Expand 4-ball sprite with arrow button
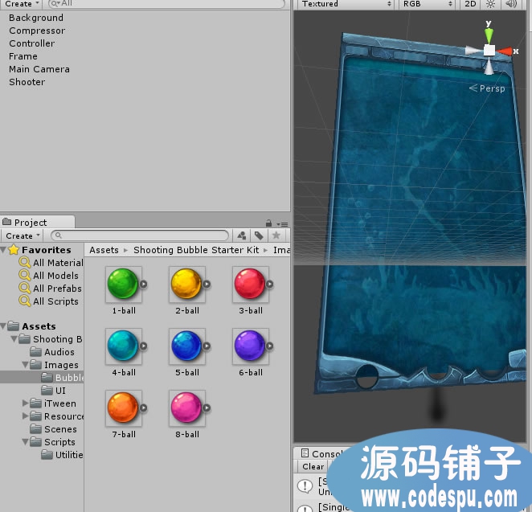The height and width of the screenshot is (512, 532). (x=144, y=346)
